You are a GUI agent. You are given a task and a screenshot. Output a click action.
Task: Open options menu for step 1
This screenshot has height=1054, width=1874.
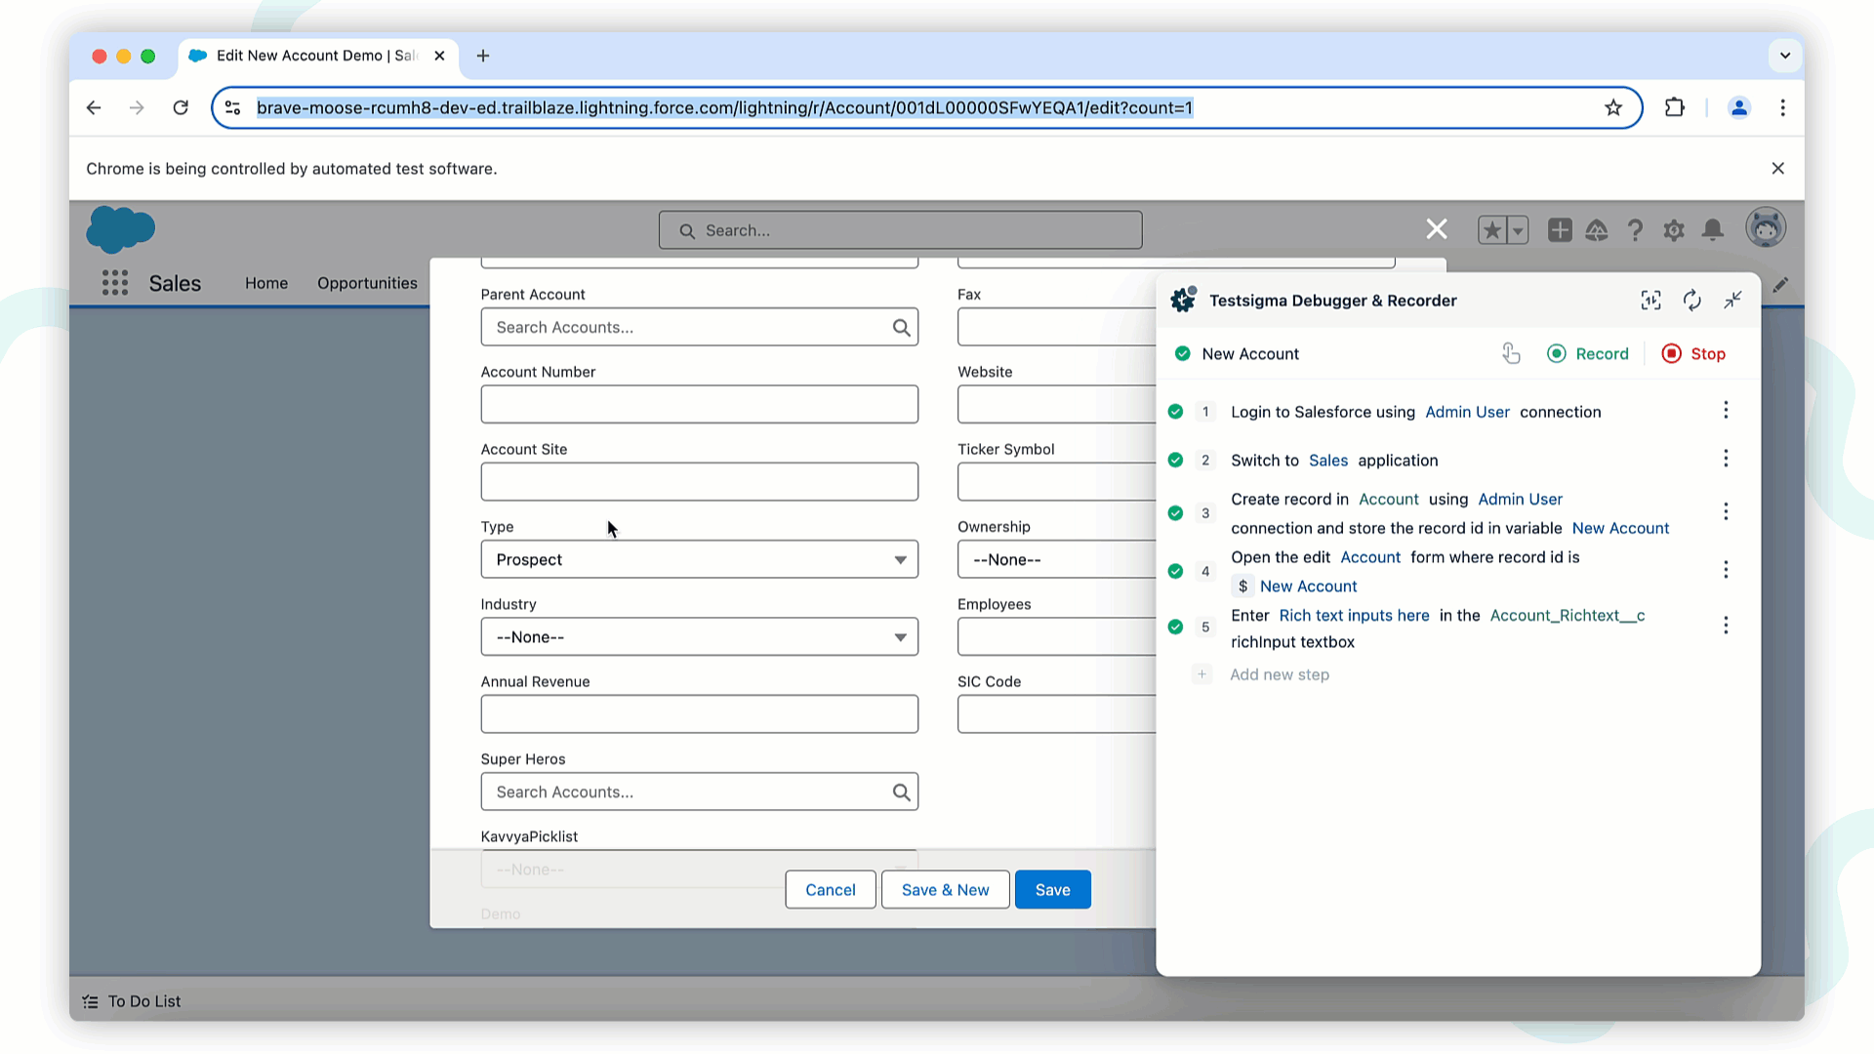pos(1726,410)
